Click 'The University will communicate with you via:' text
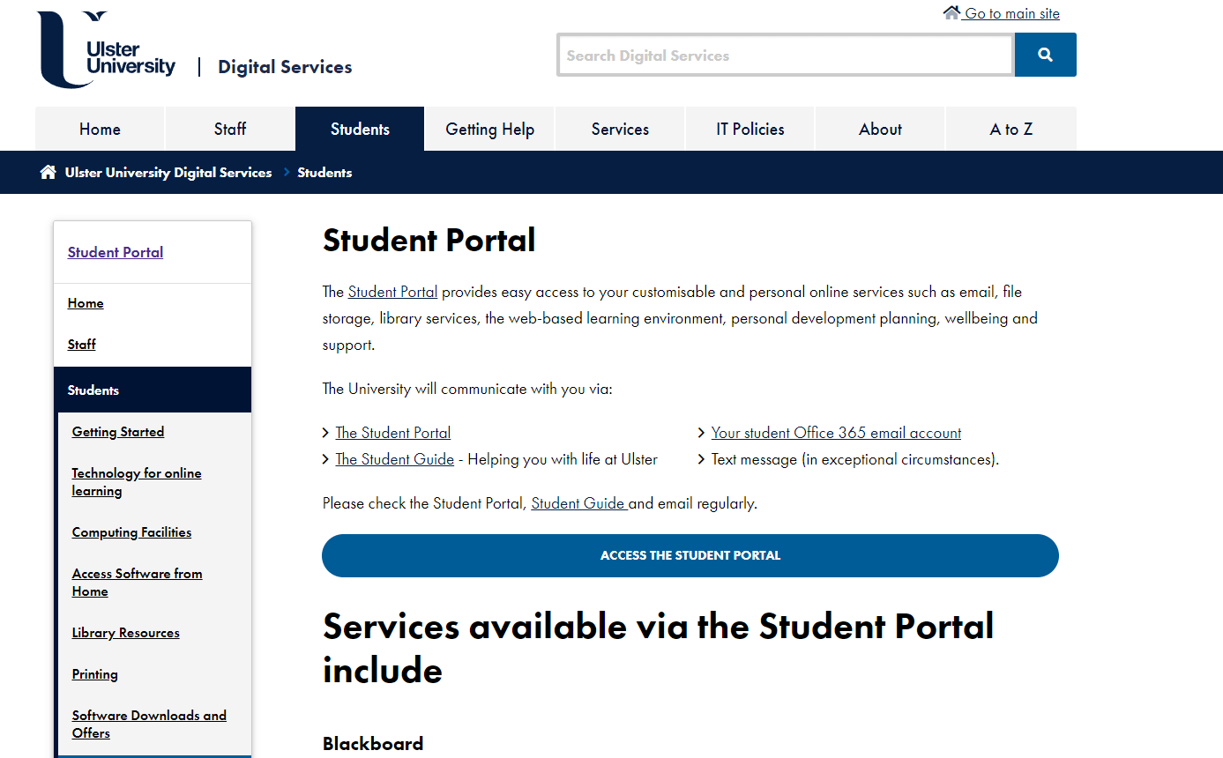 tap(467, 389)
